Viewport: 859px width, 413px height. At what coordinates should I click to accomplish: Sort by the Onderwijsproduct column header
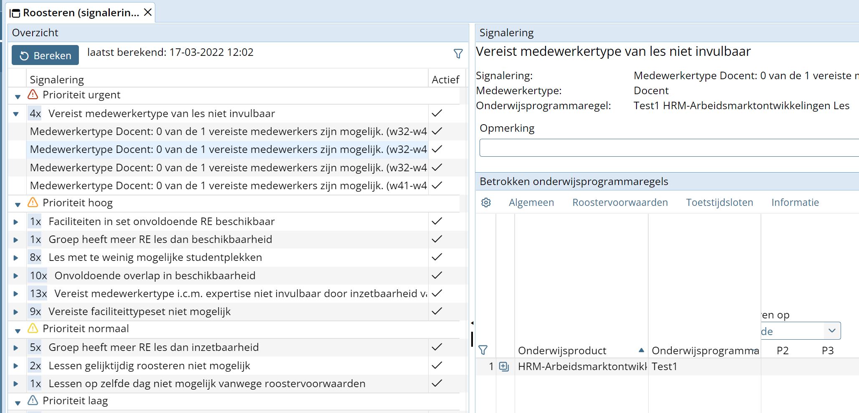pos(562,350)
